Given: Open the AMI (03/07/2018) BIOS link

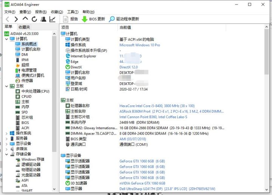Looking at the screenshot, I should [133, 139].
